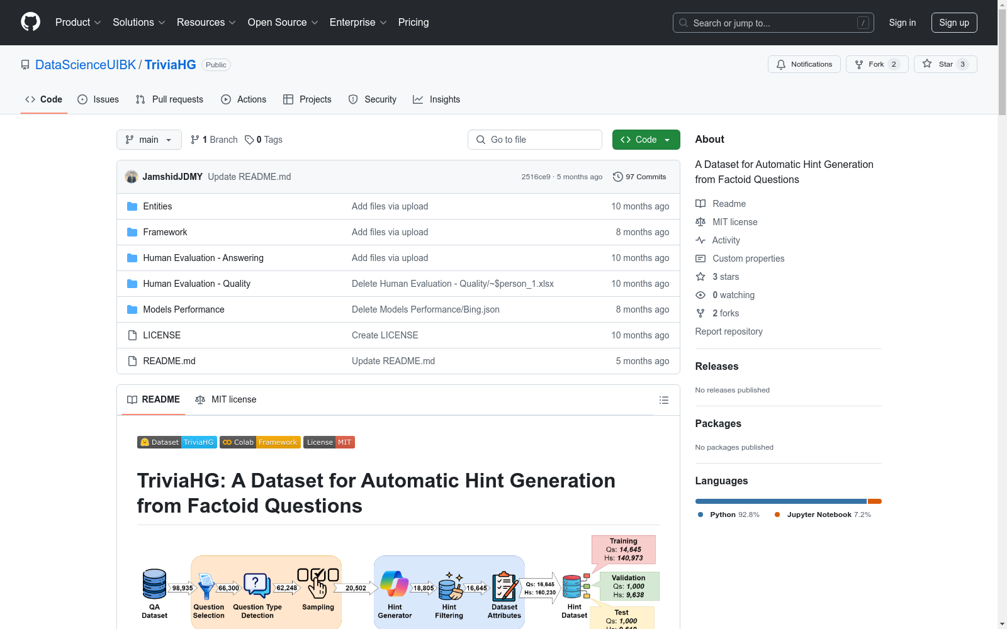This screenshot has width=1007, height=629.
Task: Open commit history clock icon
Action: pos(617,177)
